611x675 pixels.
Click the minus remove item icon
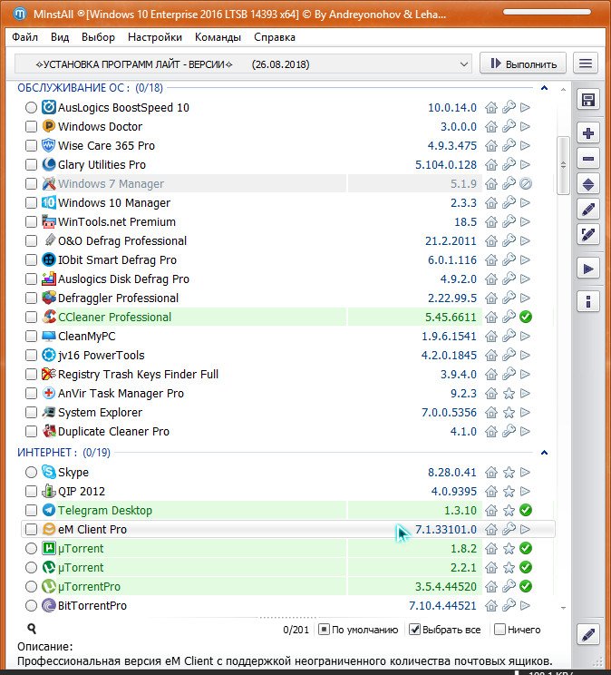pyautogui.click(x=587, y=159)
